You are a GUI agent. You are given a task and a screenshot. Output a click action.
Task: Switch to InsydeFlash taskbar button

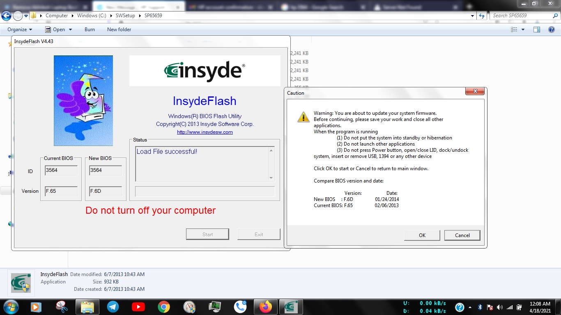click(x=291, y=307)
